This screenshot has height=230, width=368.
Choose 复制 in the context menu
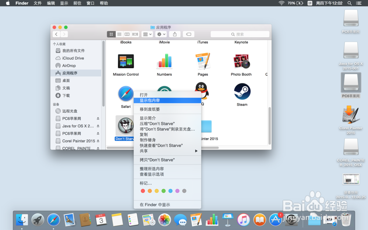click(x=167, y=134)
